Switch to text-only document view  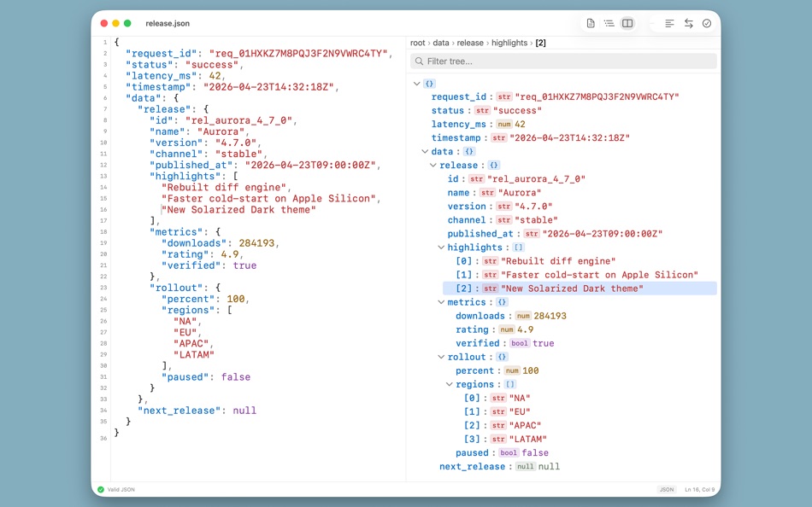(x=591, y=23)
